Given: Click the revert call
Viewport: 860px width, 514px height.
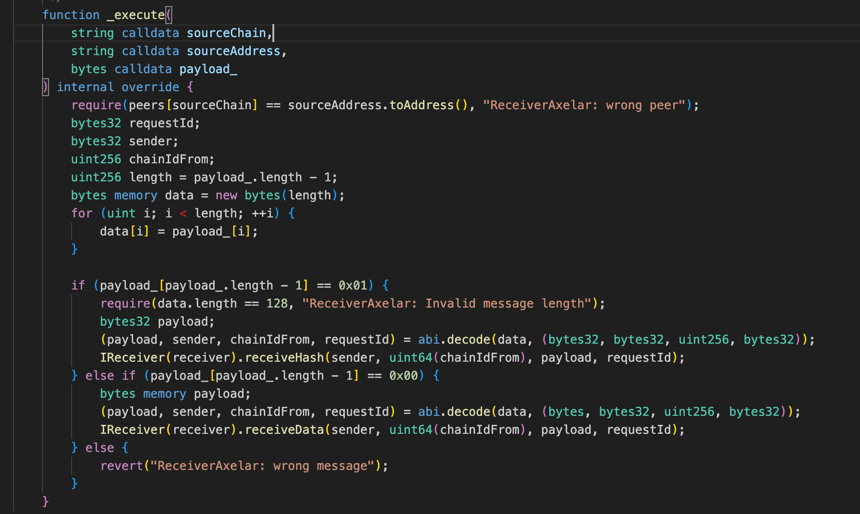Looking at the screenshot, I should [121, 466].
